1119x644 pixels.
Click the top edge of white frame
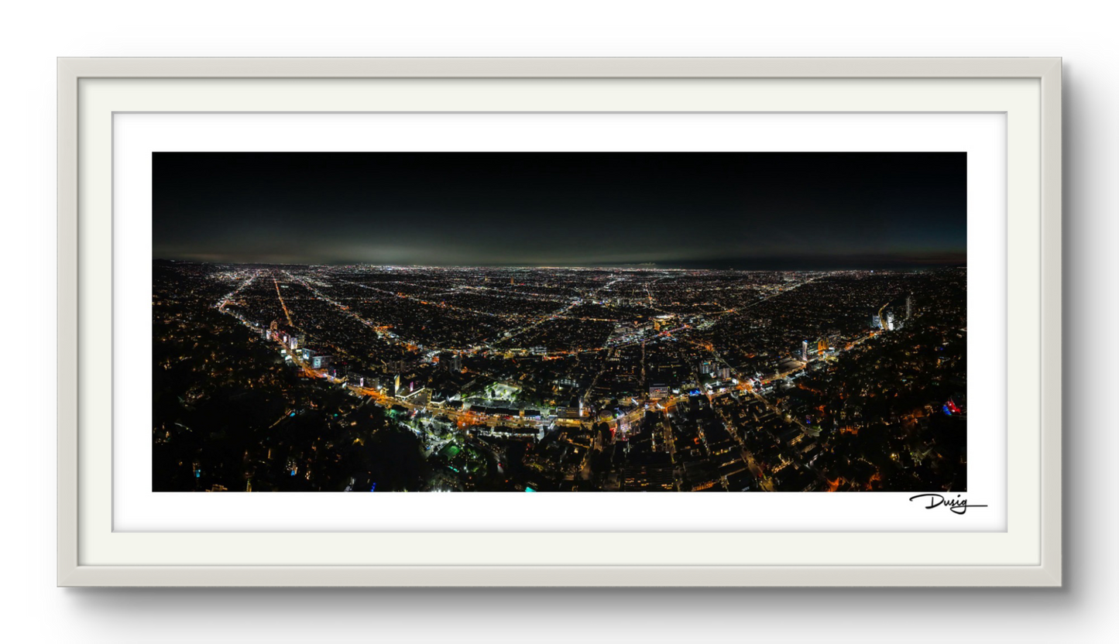(559, 67)
